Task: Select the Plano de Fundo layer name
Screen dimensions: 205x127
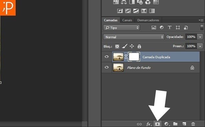Action: (139, 68)
